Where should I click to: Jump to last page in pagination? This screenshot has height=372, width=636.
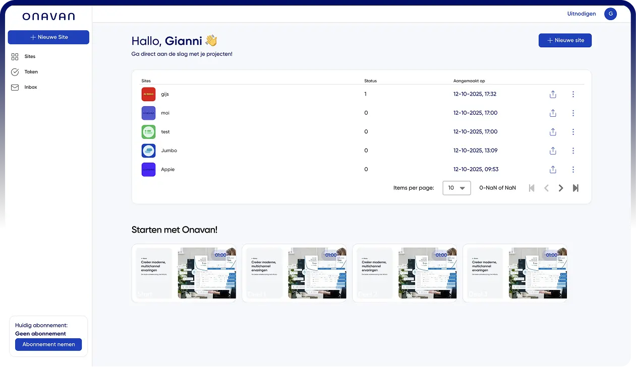tap(575, 188)
